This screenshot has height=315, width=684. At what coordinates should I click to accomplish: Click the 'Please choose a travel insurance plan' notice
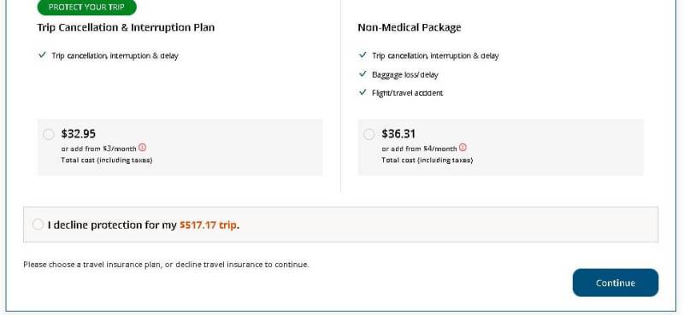[166, 265]
